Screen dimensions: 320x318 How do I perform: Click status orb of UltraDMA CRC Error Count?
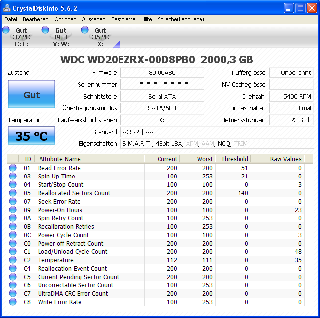(x=13, y=293)
